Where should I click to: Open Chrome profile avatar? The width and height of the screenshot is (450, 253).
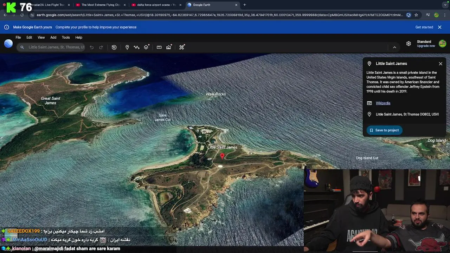point(436,15)
